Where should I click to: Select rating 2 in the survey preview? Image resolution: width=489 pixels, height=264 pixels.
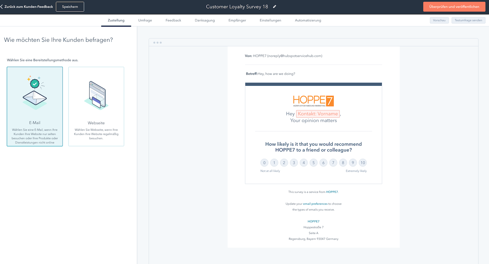284,163
